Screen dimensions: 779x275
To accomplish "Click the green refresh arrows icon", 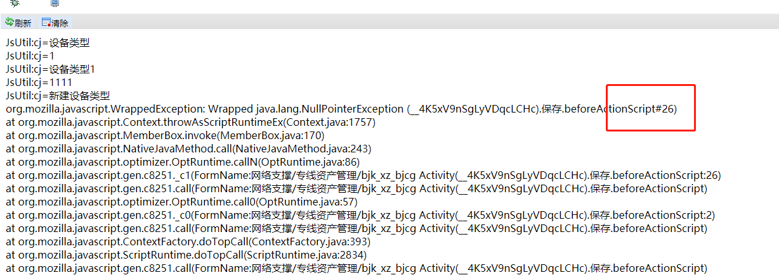I will pyautogui.click(x=10, y=22).
